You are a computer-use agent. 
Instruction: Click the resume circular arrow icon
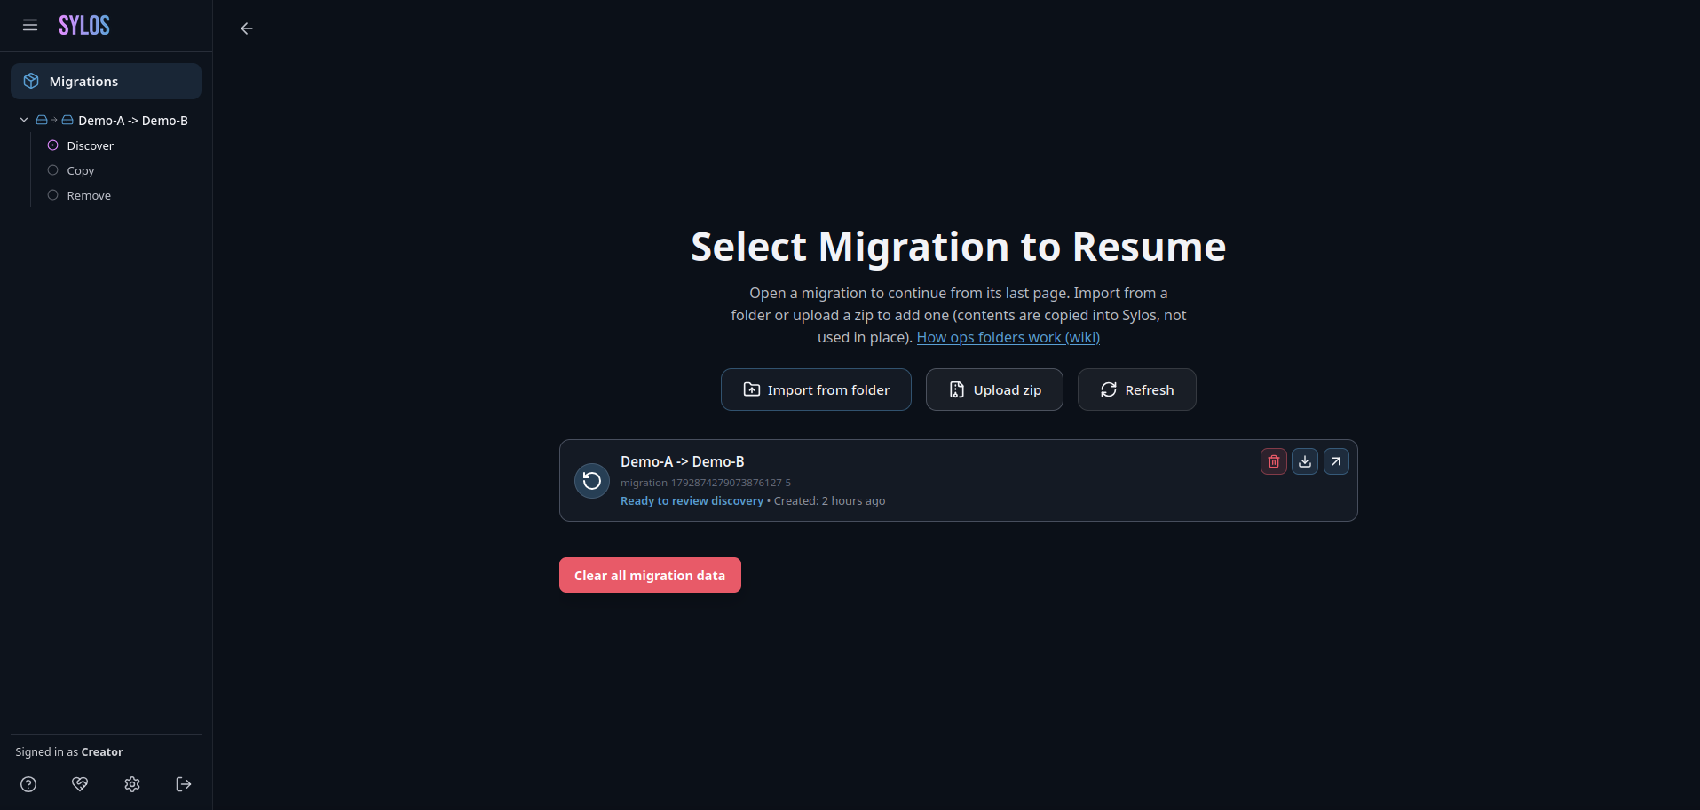click(x=592, y=481)
